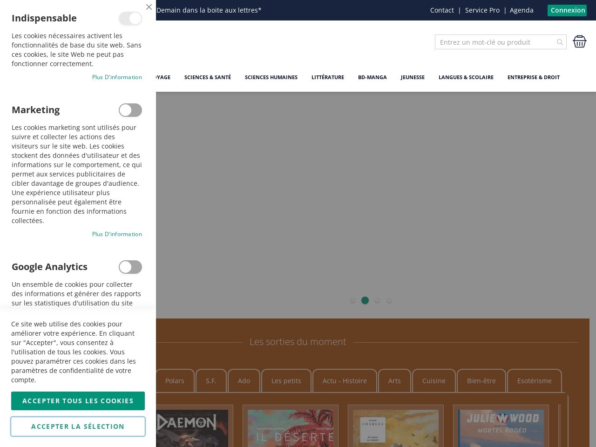596x447 pixels.
Task: Open the Sciences & Santé menu
Action: tap(208, 77)
